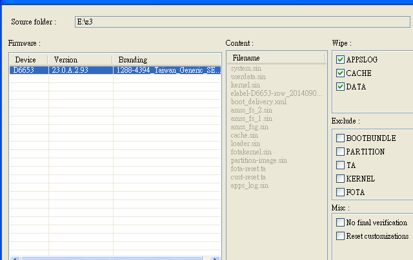
Task: Enable the BOOTBUNDLE exclude checkbox
Action: click(x=340, y=138)
